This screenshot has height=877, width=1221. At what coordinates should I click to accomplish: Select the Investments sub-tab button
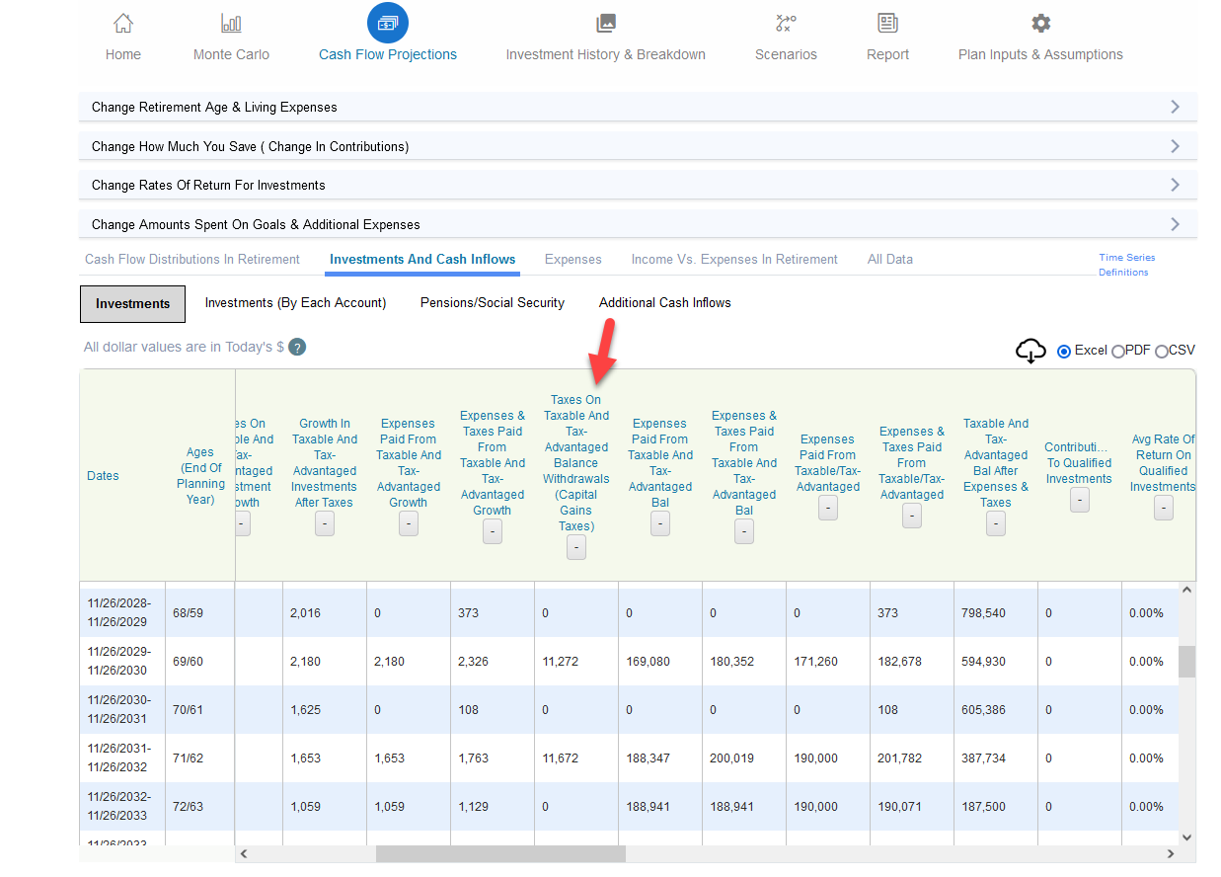(132, 303)
